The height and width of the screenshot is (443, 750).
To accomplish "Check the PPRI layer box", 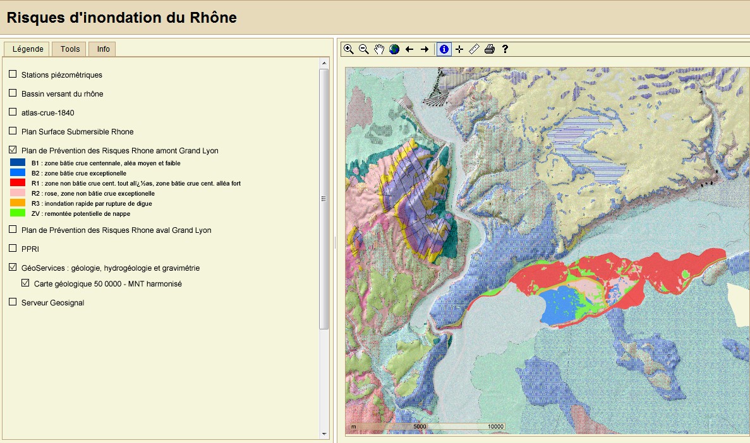I will click(13, 248).
